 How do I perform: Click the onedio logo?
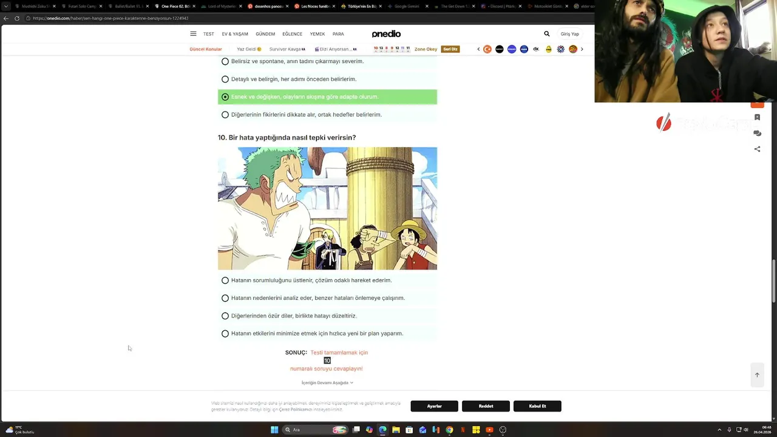[x=386, y=34]
